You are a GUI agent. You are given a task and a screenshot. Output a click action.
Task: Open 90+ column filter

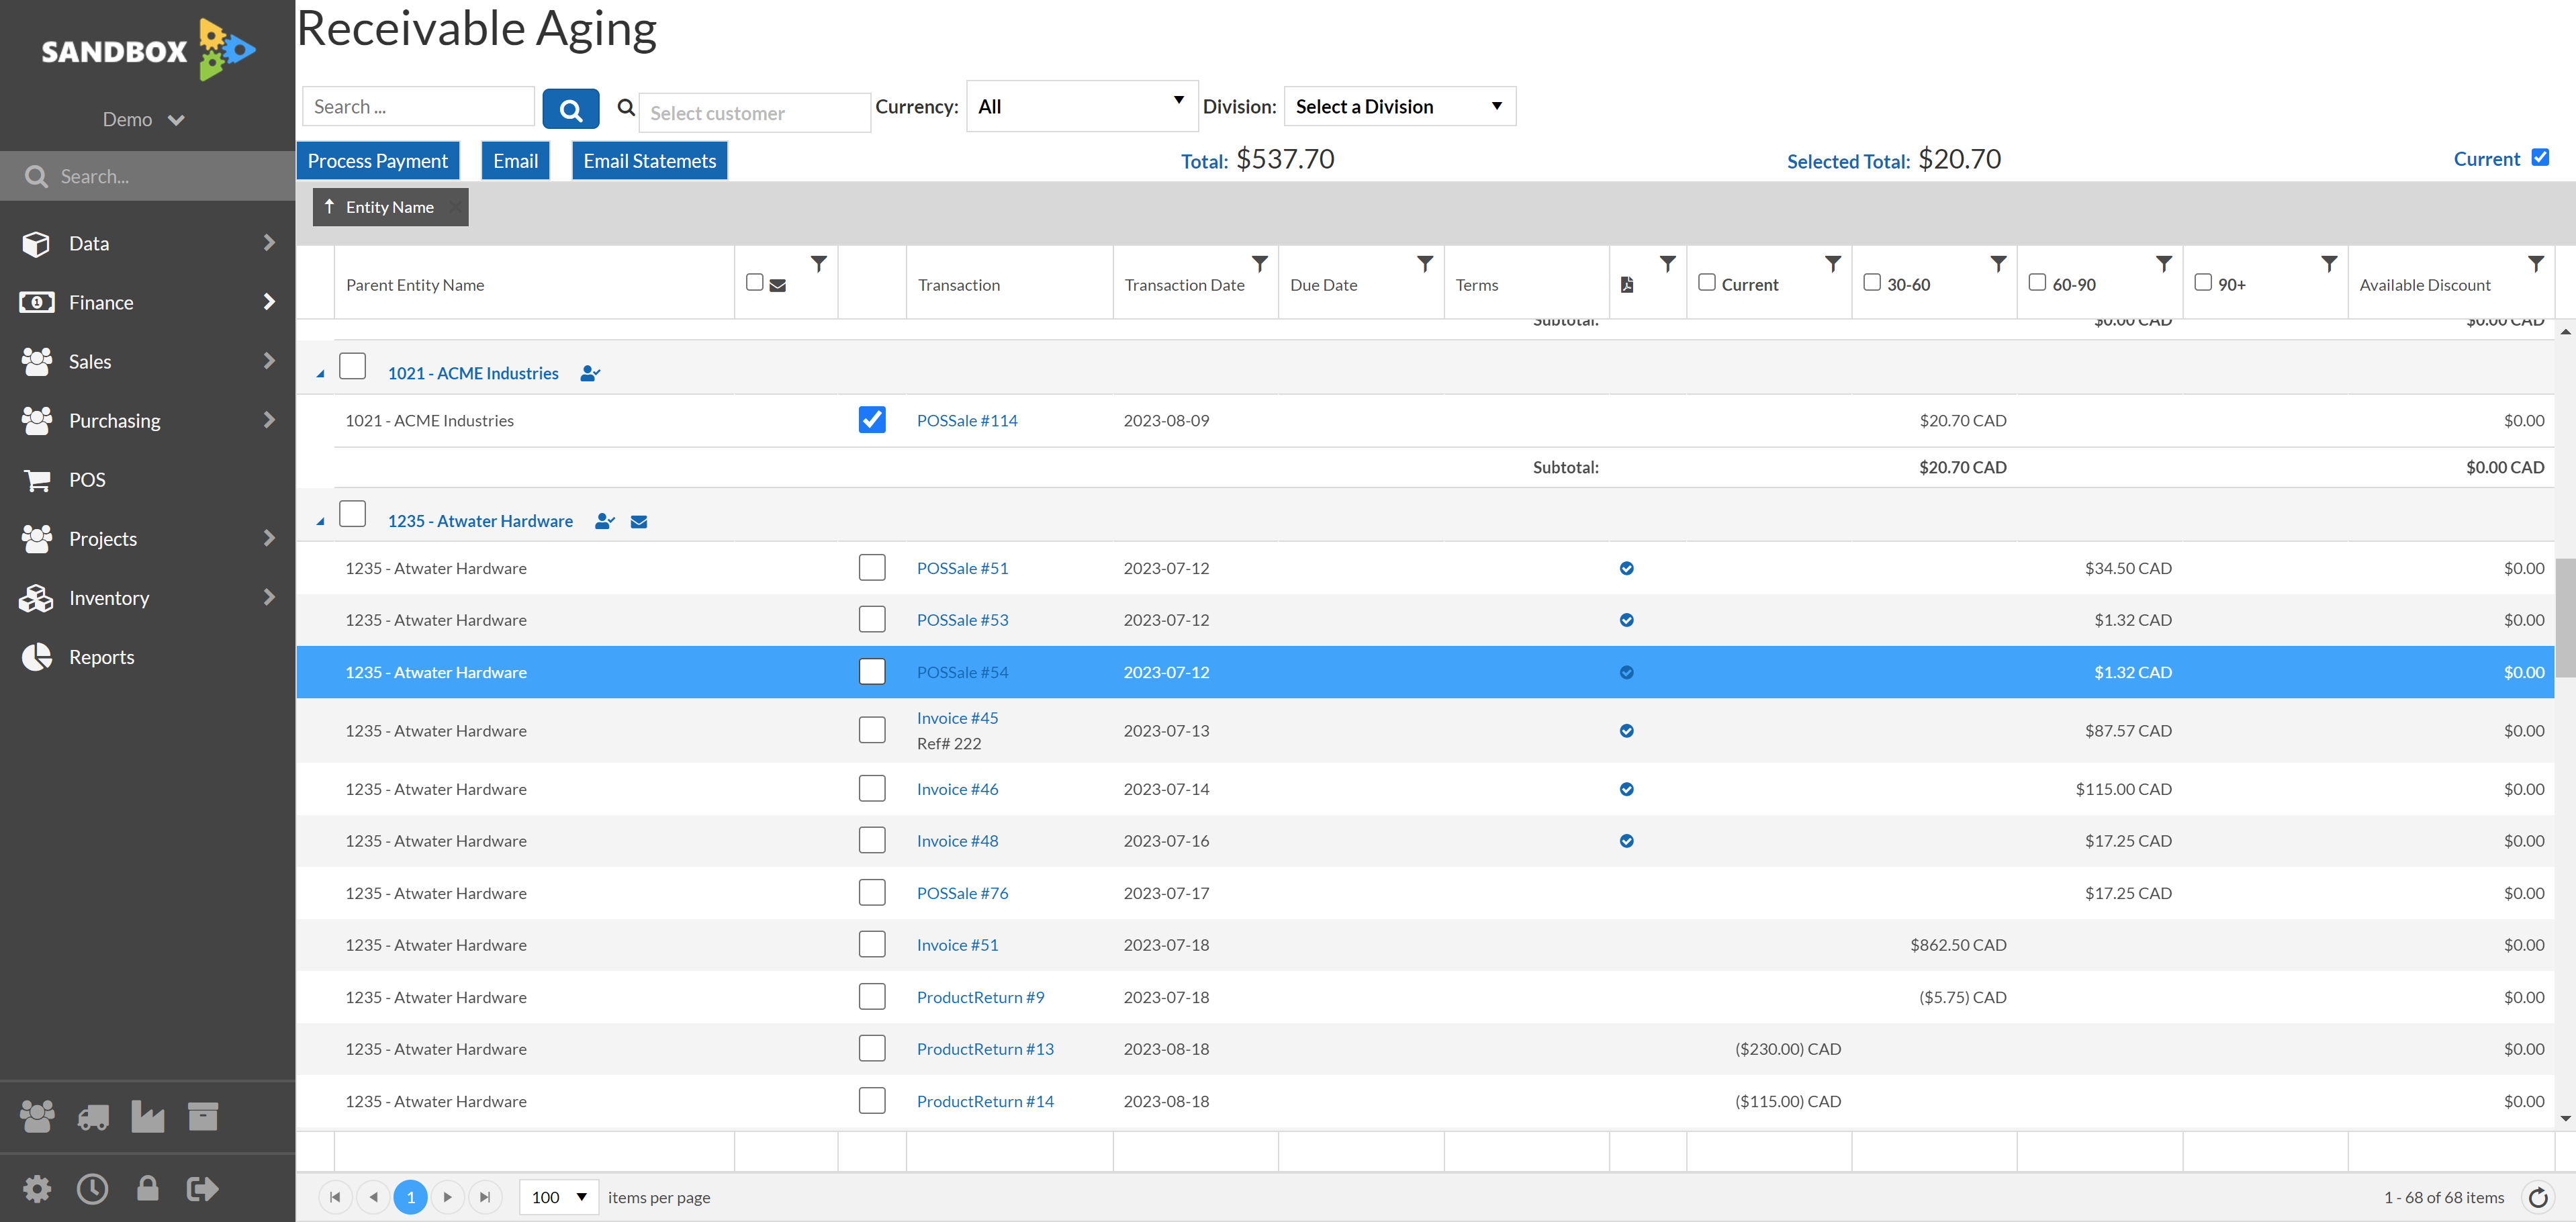2330,264
